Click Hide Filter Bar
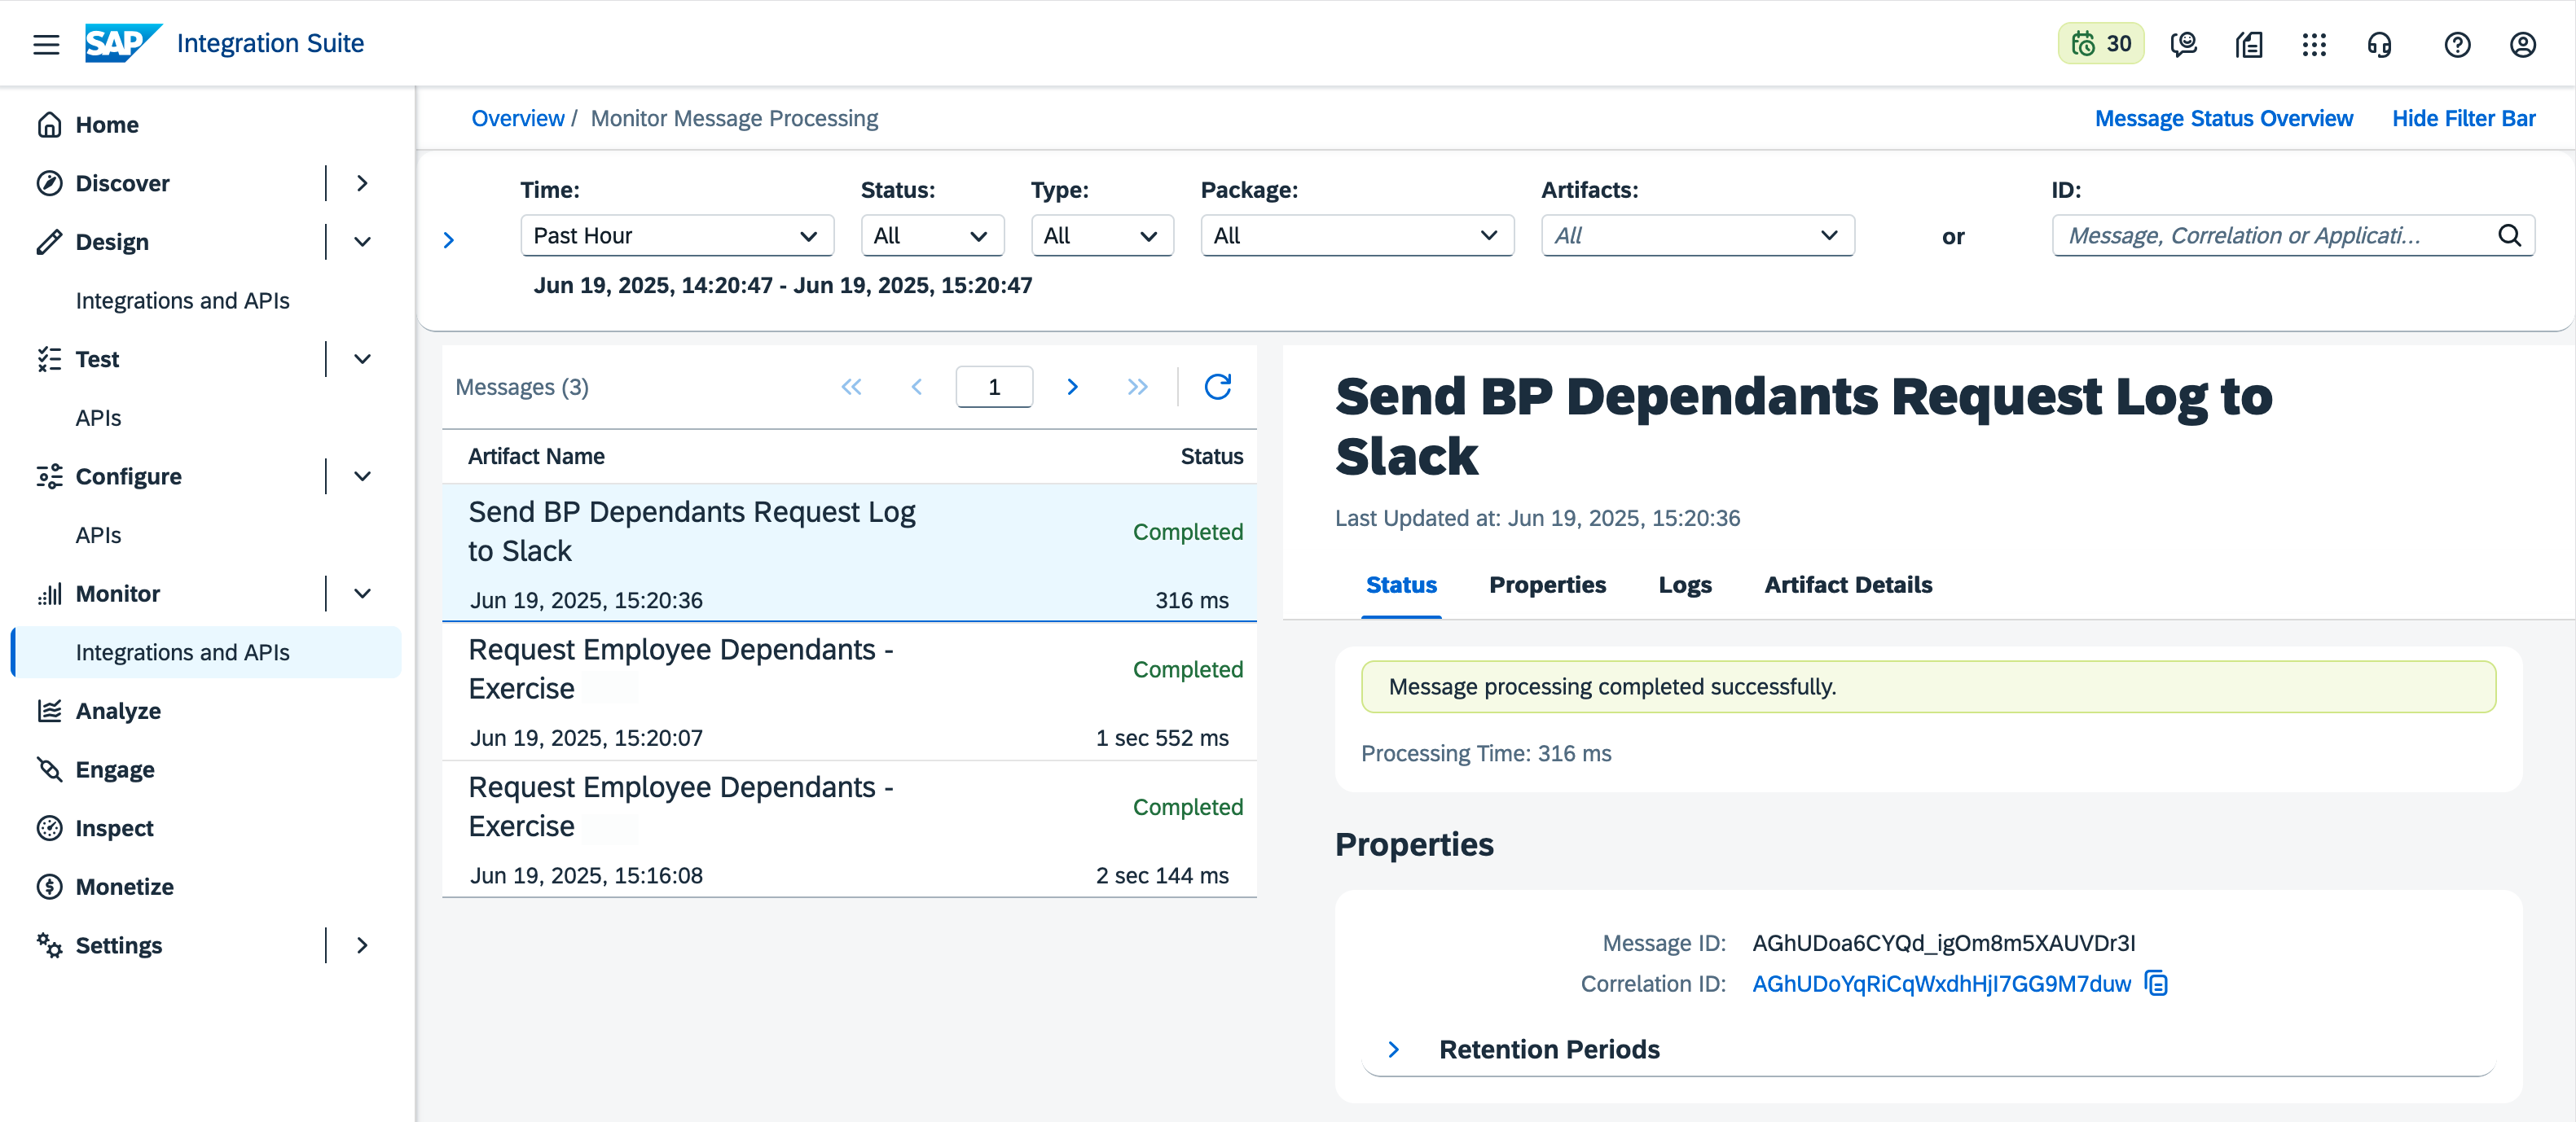 pos(2464,118)
